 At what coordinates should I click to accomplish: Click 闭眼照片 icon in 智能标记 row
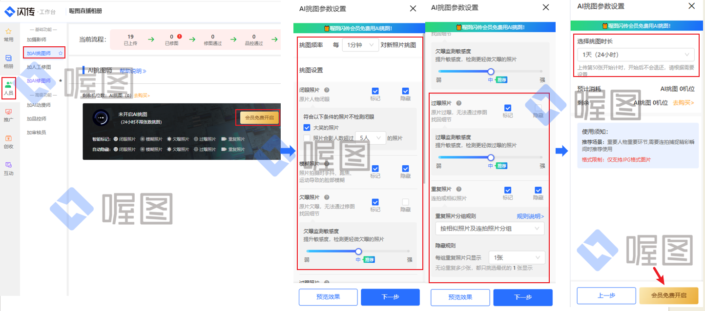click(115, 139)
